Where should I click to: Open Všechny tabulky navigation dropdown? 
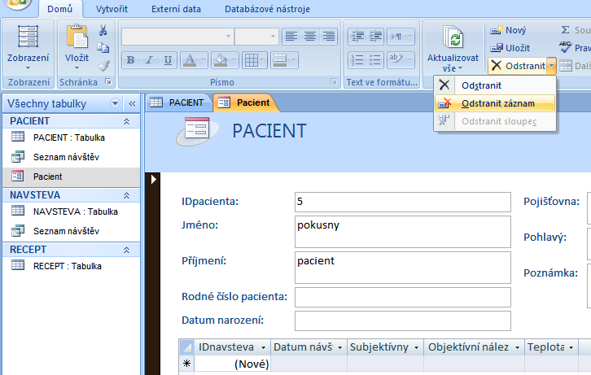[115, 103]
